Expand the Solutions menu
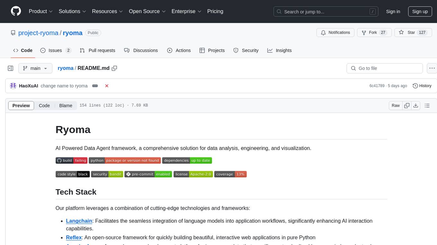 pos(72,11)
